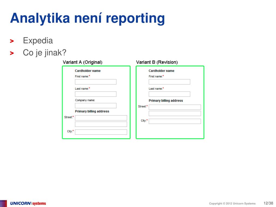This screenshot has width=276, height=207.
Task: Click the second Street line field in Variant A
Action: 101,124
